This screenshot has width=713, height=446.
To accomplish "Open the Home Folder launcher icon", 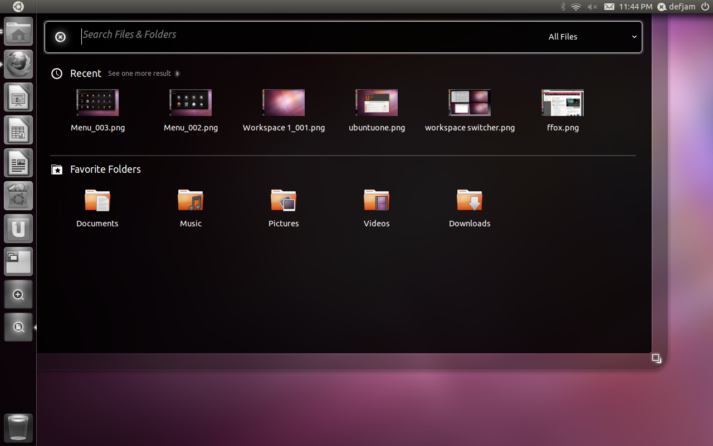I will (18, 31).
